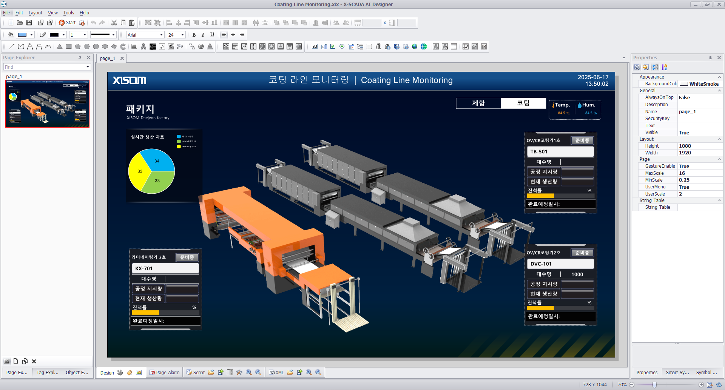Viewport: 725px width, 390px height.
Task: Select the page_1 thumbnail in Page Explorer
Action: tap(47, 103)
